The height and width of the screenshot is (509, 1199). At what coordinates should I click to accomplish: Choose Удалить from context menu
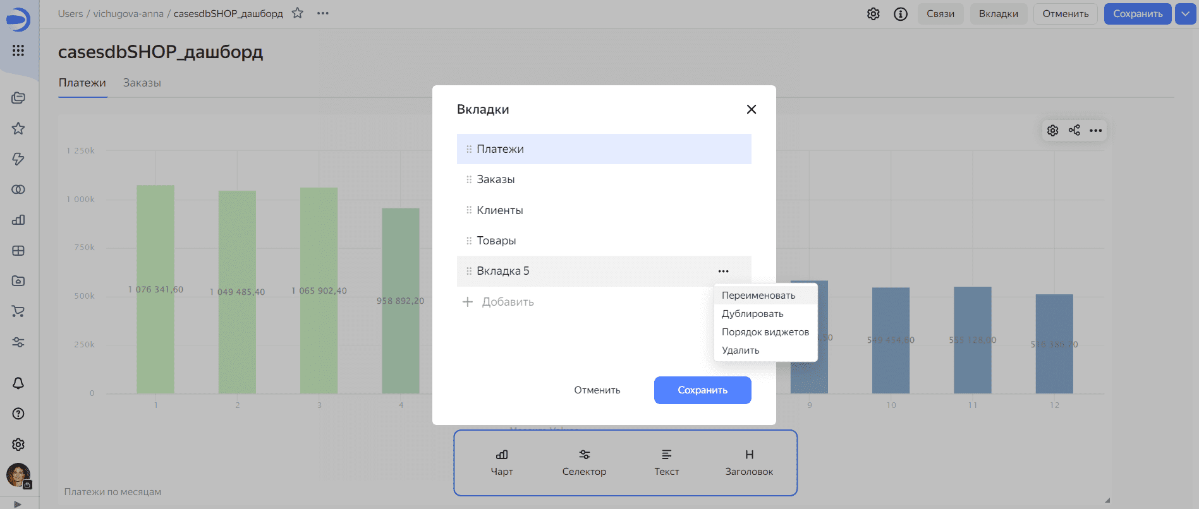click(x=765, y=350)
